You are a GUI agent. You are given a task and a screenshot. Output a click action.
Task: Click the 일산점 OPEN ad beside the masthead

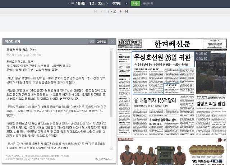click(x=130, y=44)
